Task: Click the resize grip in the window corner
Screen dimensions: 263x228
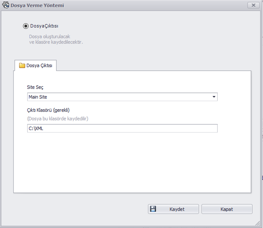Action: pyautogui.click(x=258, y=223)
